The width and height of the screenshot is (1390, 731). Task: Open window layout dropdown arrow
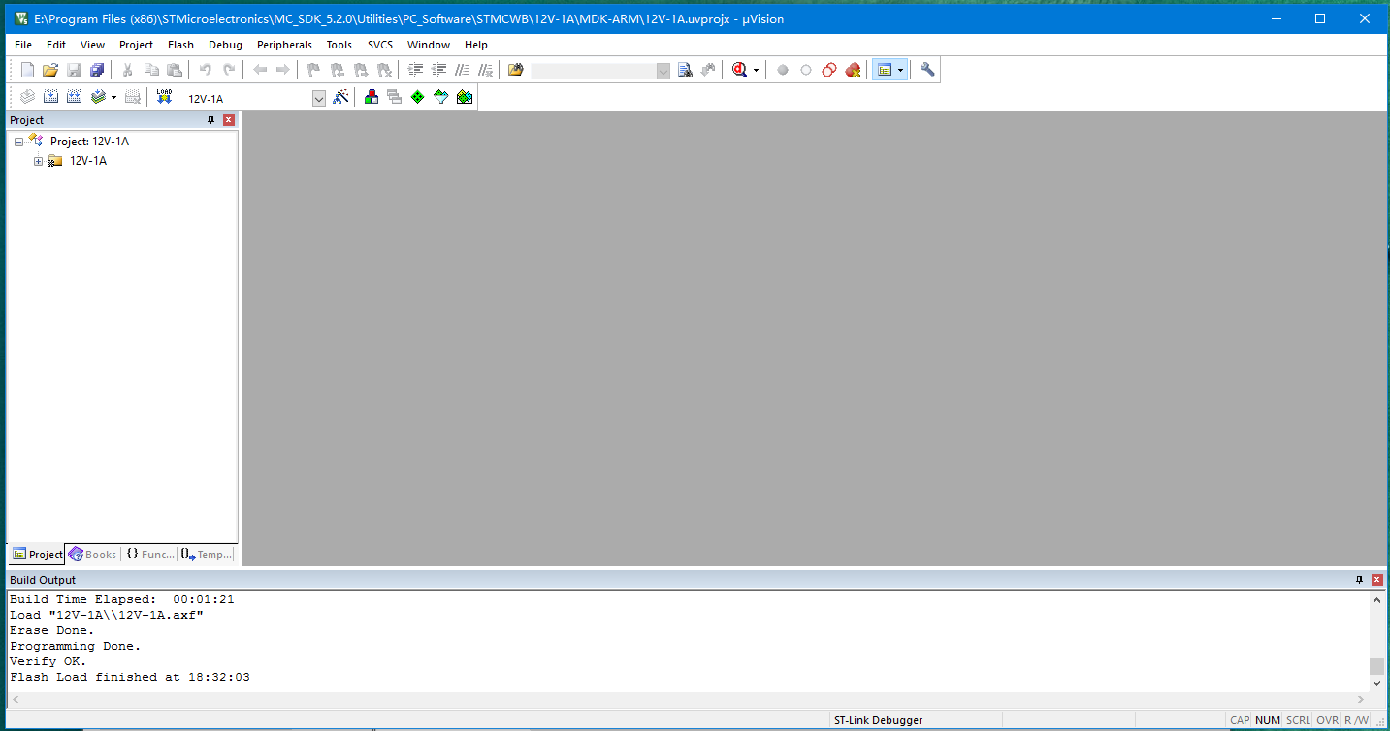[901, 70]
